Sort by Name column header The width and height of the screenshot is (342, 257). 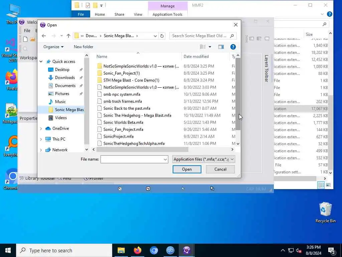pyautogui.click(x=102, y=56)
